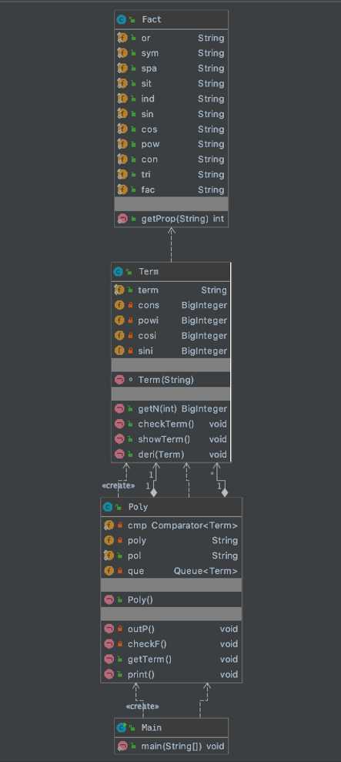
Task: Select the Poly() constructor row
Action: [x=171, y=599]
